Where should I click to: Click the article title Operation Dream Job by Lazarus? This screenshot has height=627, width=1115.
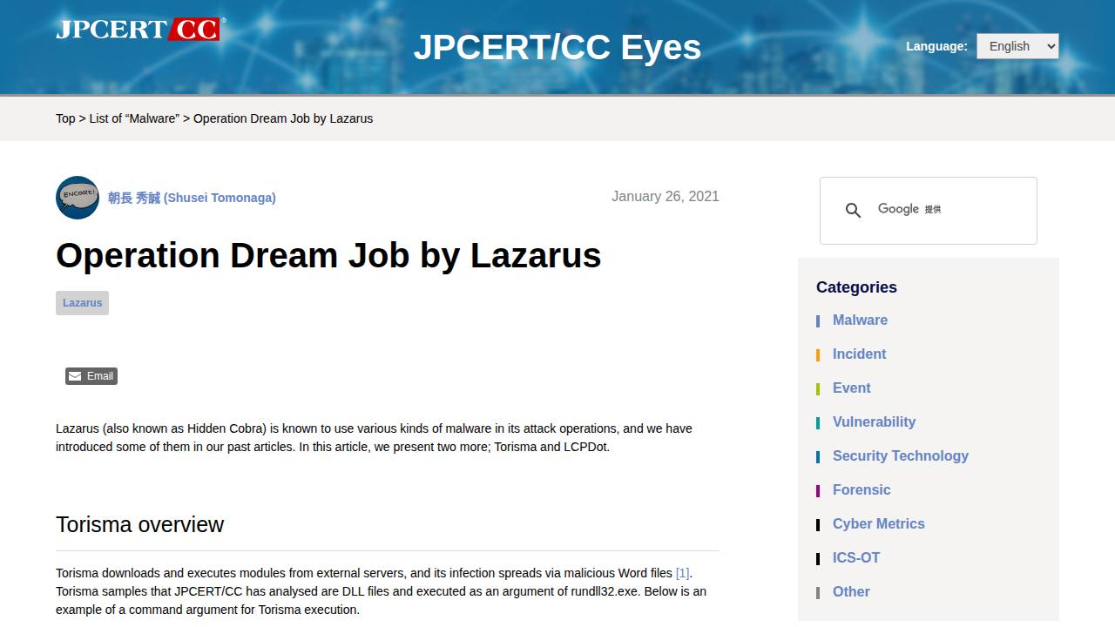point(328,255)
